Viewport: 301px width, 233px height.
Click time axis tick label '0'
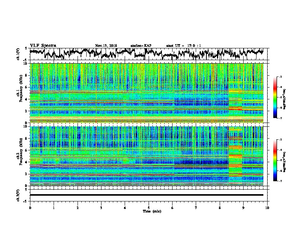(30, 208)
